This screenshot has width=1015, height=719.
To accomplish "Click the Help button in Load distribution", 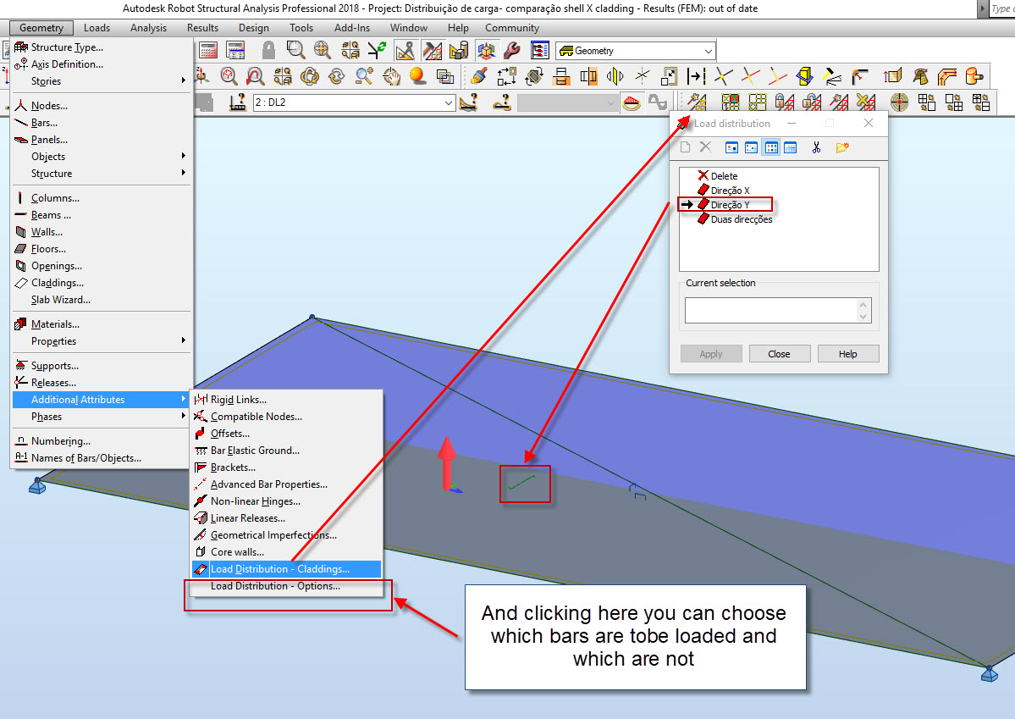I will point(848,354).
